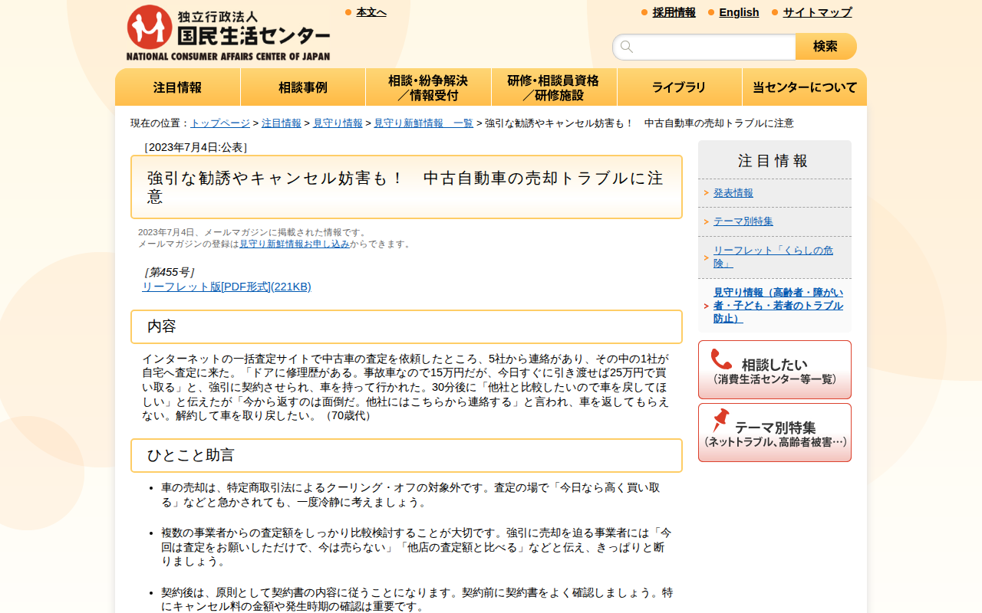Open the サイトマップ link

point(817,12)
